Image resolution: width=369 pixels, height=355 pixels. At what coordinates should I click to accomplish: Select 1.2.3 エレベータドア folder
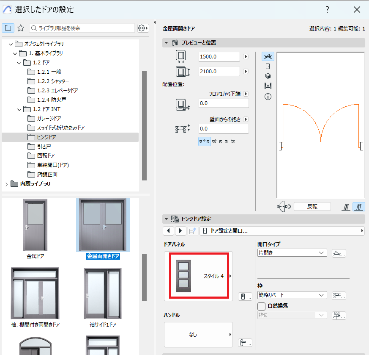pyautogui.click(x=52, y=90)
